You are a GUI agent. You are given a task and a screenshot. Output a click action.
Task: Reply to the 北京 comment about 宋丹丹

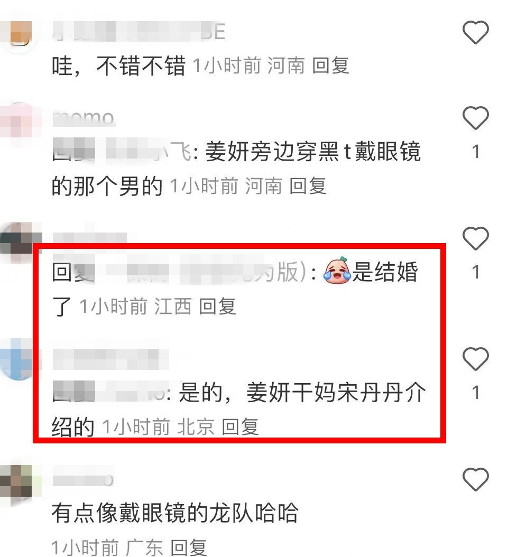(240, 426)
